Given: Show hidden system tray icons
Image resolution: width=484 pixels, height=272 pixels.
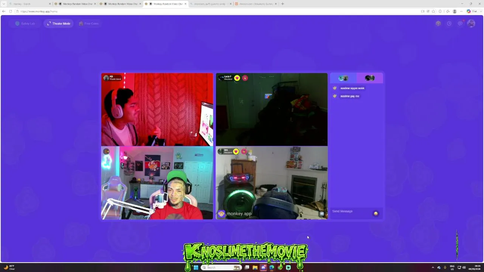Looking at the screenshot, I should tap(433, 267).
